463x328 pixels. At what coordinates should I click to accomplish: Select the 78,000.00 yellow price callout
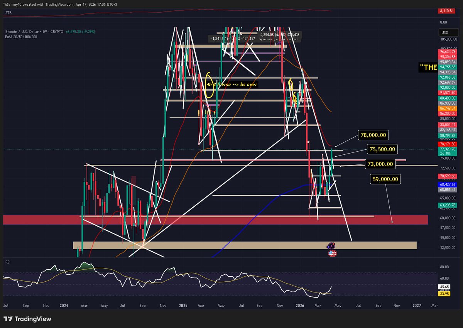pyautogui.click(x=374, y=135)
